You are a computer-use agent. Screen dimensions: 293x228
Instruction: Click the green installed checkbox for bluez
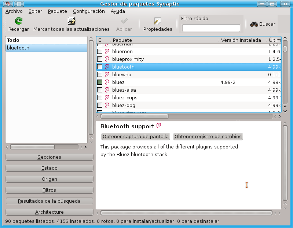[100, 82]
